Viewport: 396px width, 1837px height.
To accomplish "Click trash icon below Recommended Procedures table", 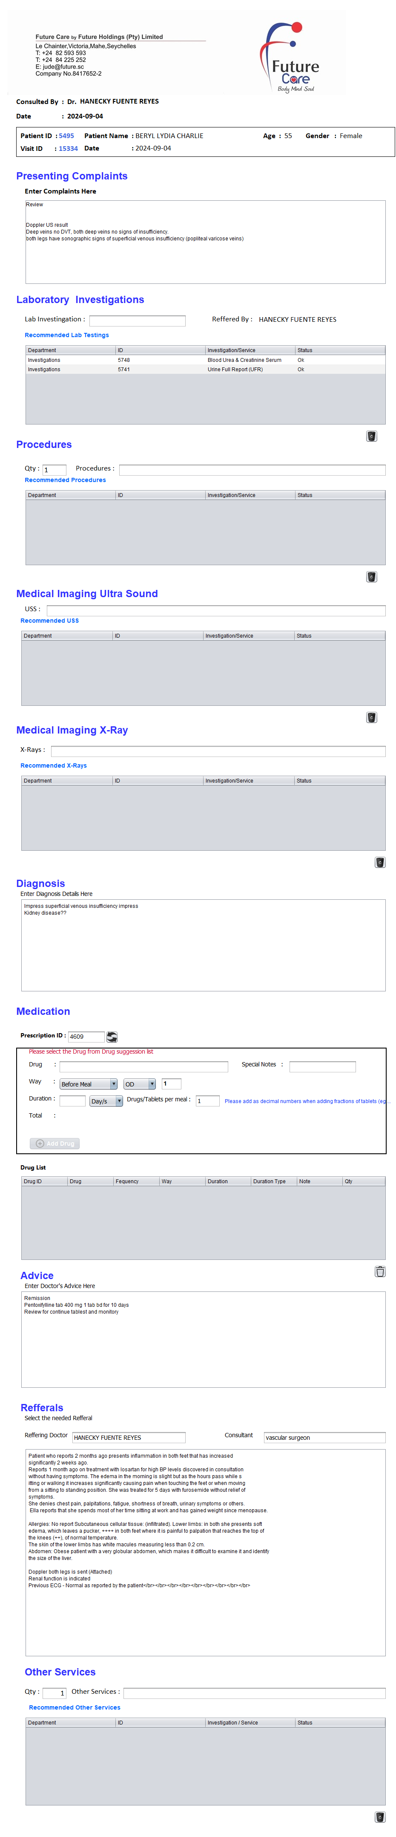I will click(371, 576).
